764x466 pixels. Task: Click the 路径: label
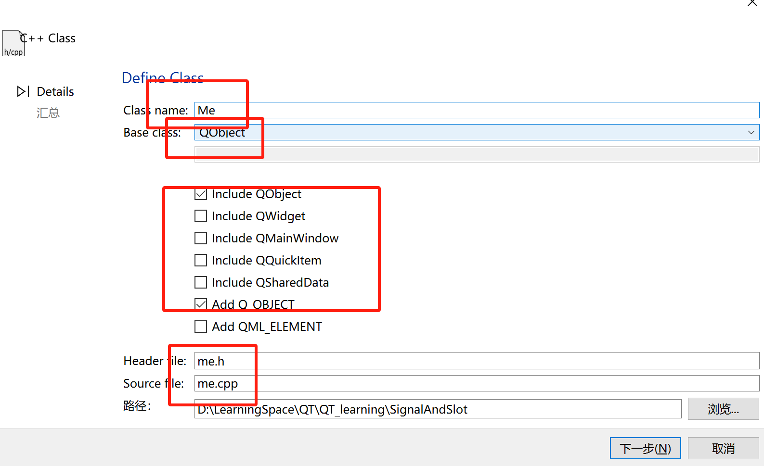click(137, 406)
